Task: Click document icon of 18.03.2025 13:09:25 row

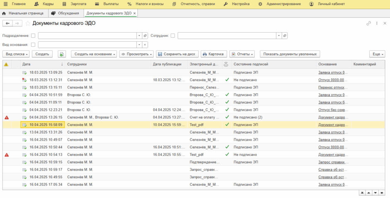Action: 24,73
